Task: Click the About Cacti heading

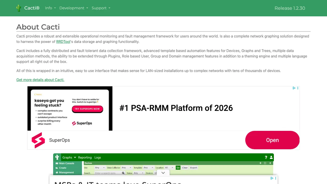Action: 38,27
